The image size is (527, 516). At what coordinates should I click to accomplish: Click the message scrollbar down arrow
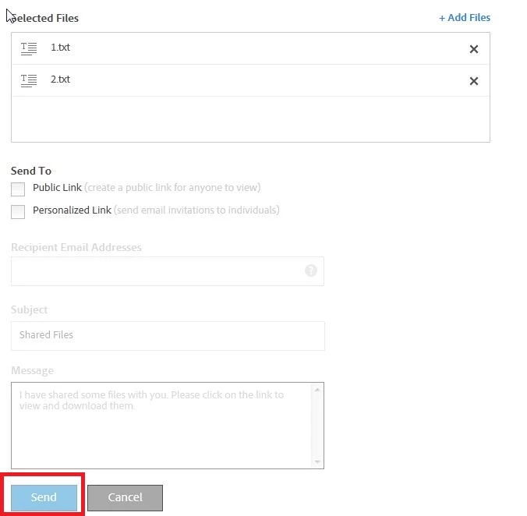point(317,461)
